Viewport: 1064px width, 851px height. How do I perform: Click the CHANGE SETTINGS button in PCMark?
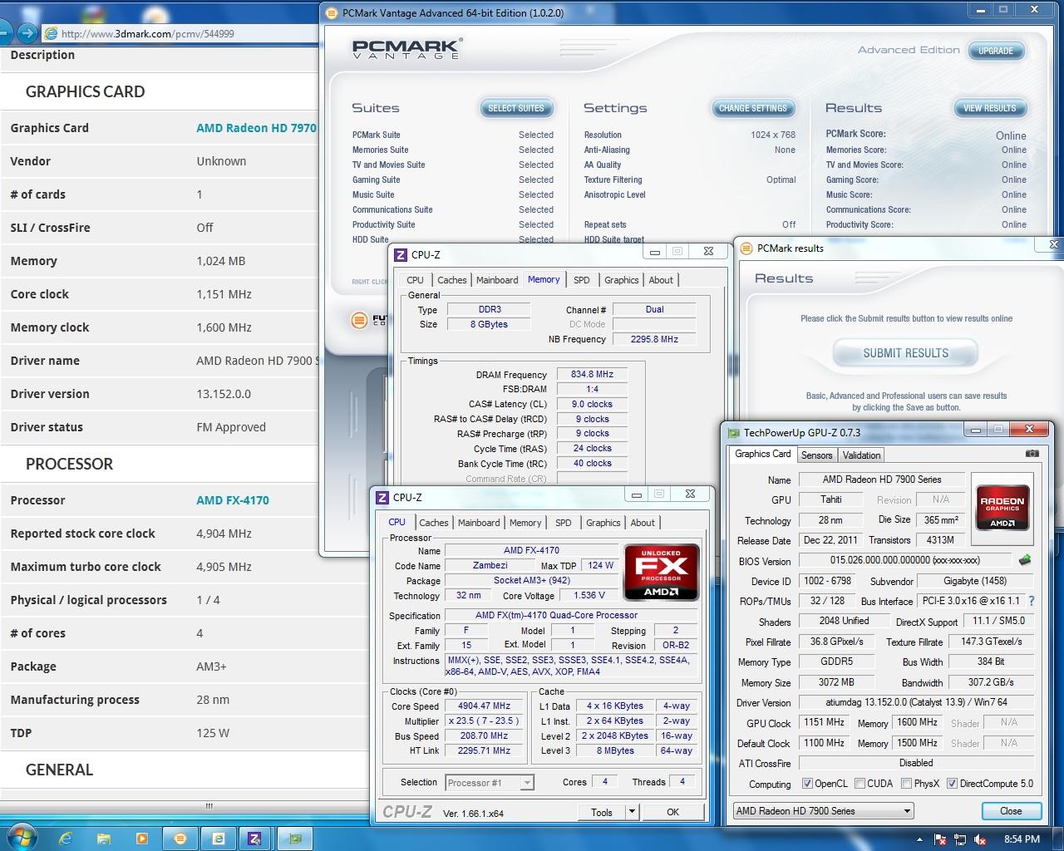pos(752,108)
